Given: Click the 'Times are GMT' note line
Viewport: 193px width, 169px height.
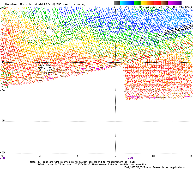Looking at the screenshot, I should pyautogui.click(x=82, y=162).
